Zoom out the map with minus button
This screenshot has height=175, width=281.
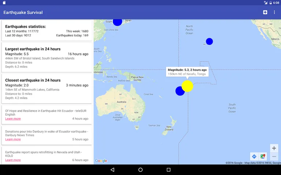pyautogui.click(x=274, y=157)
